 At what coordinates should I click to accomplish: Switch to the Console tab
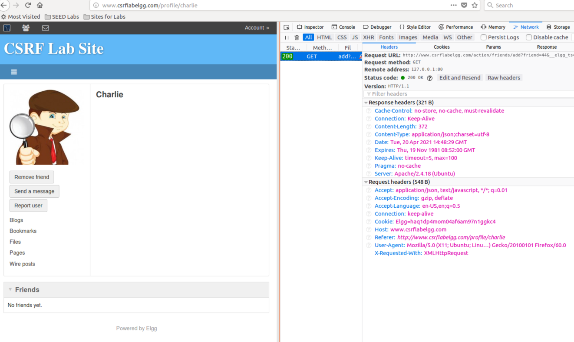(x=343, y=27)
